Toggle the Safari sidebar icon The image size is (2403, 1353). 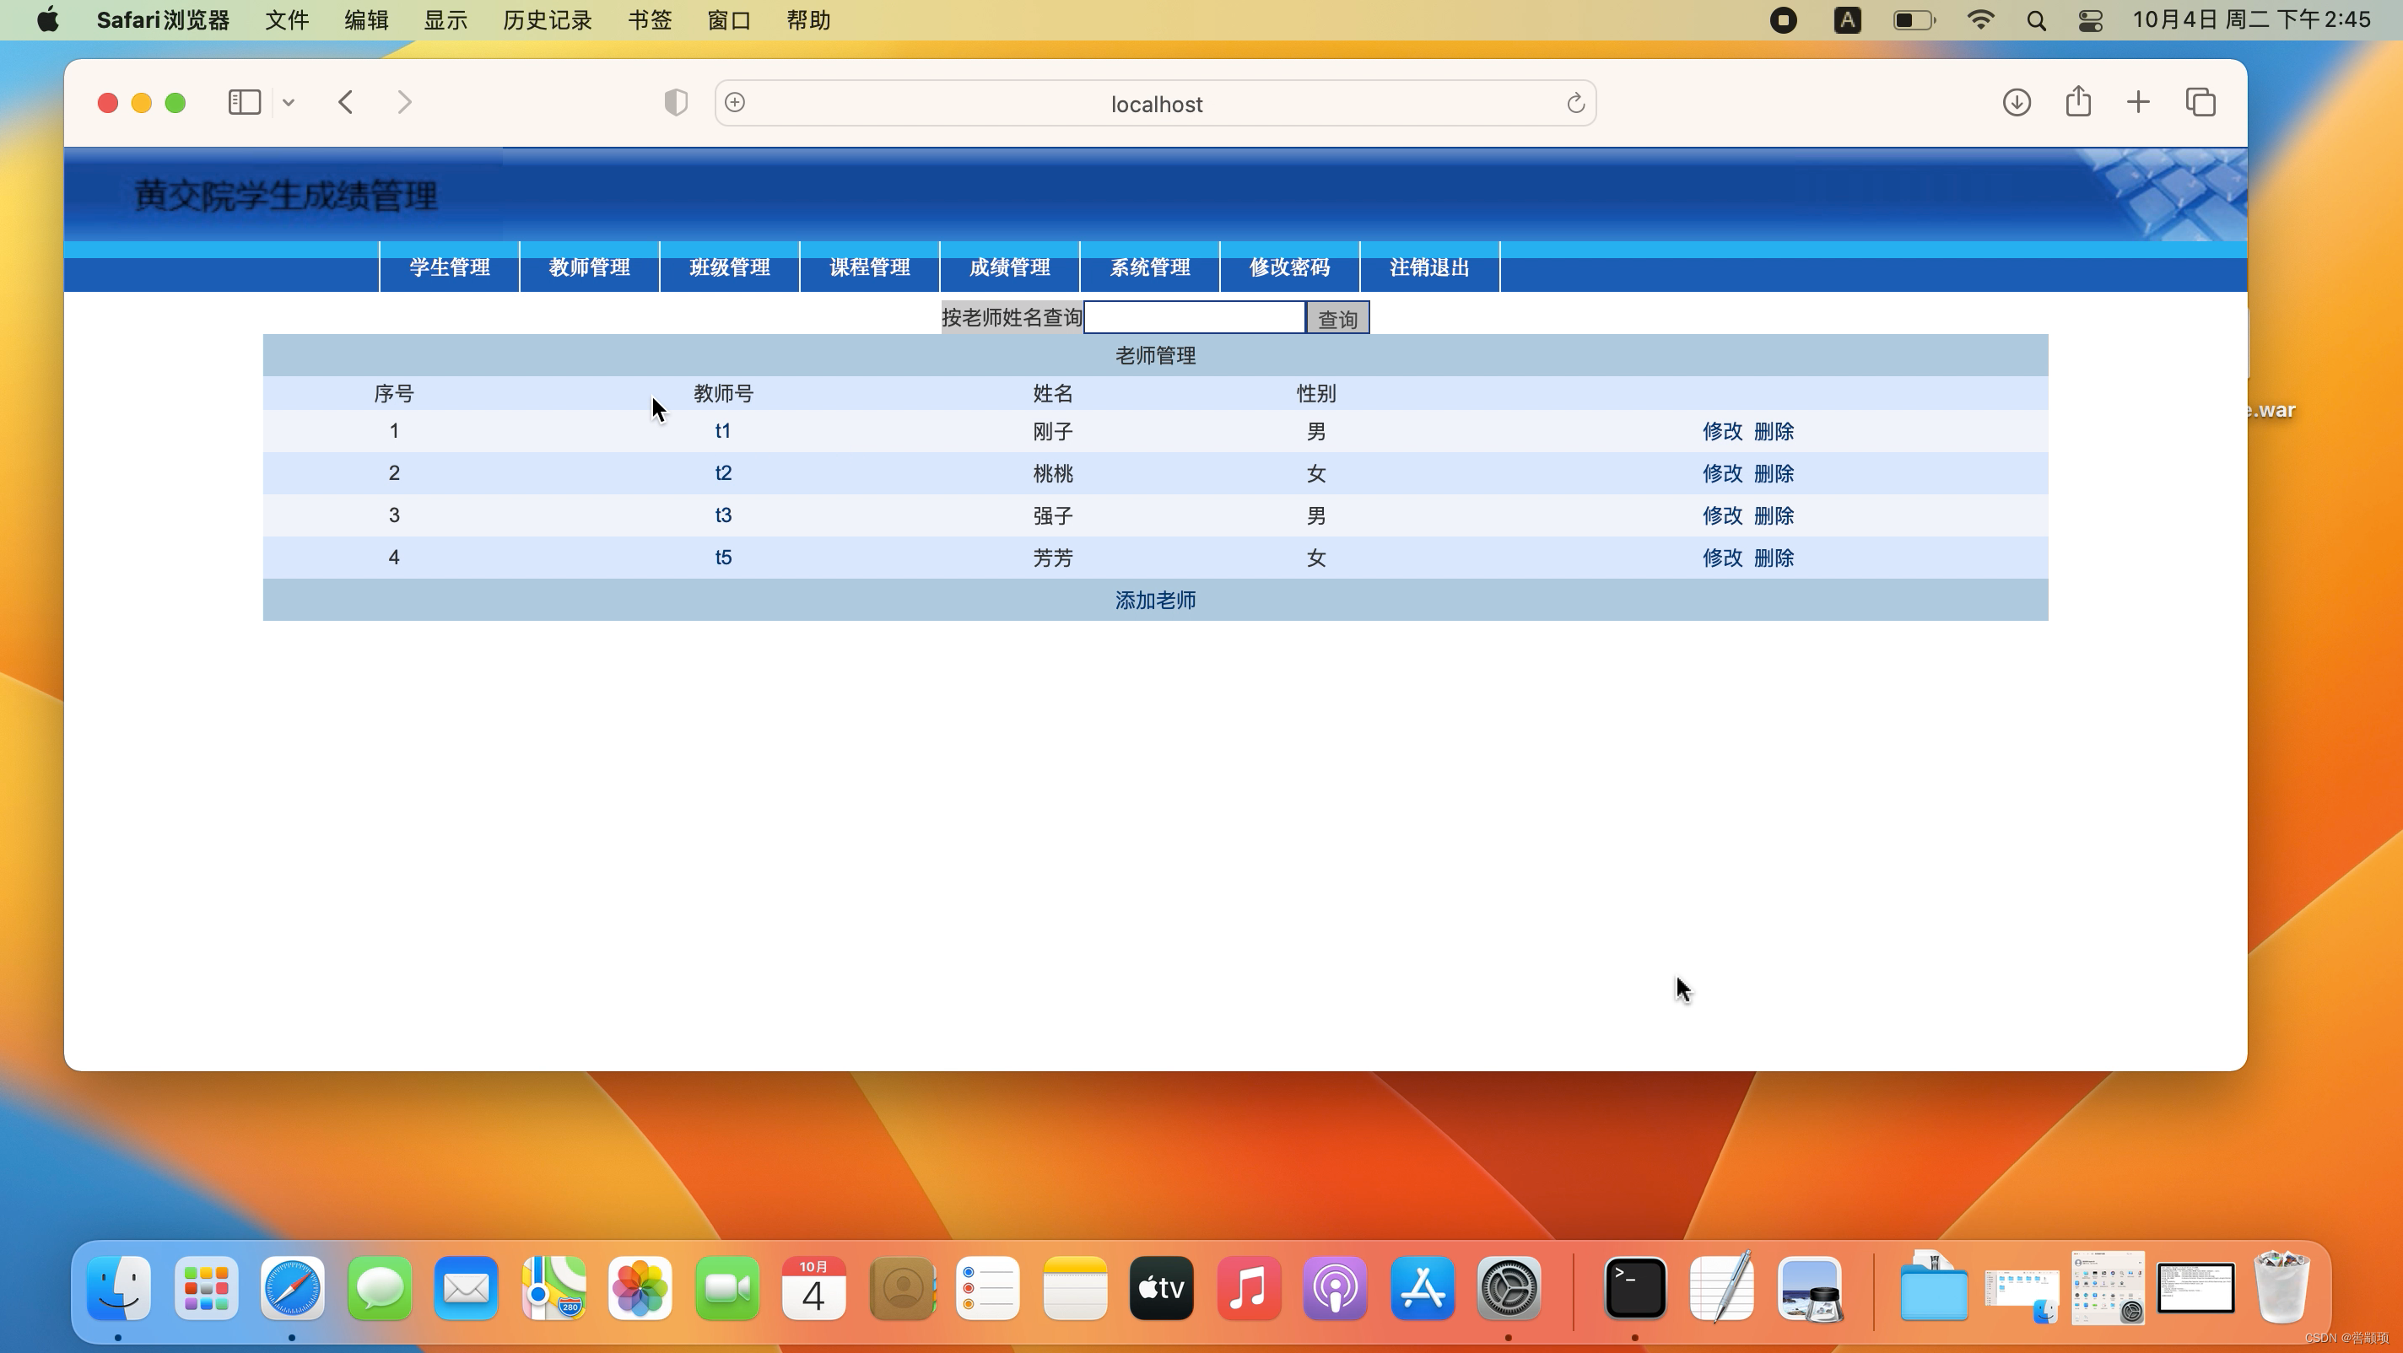245,103
